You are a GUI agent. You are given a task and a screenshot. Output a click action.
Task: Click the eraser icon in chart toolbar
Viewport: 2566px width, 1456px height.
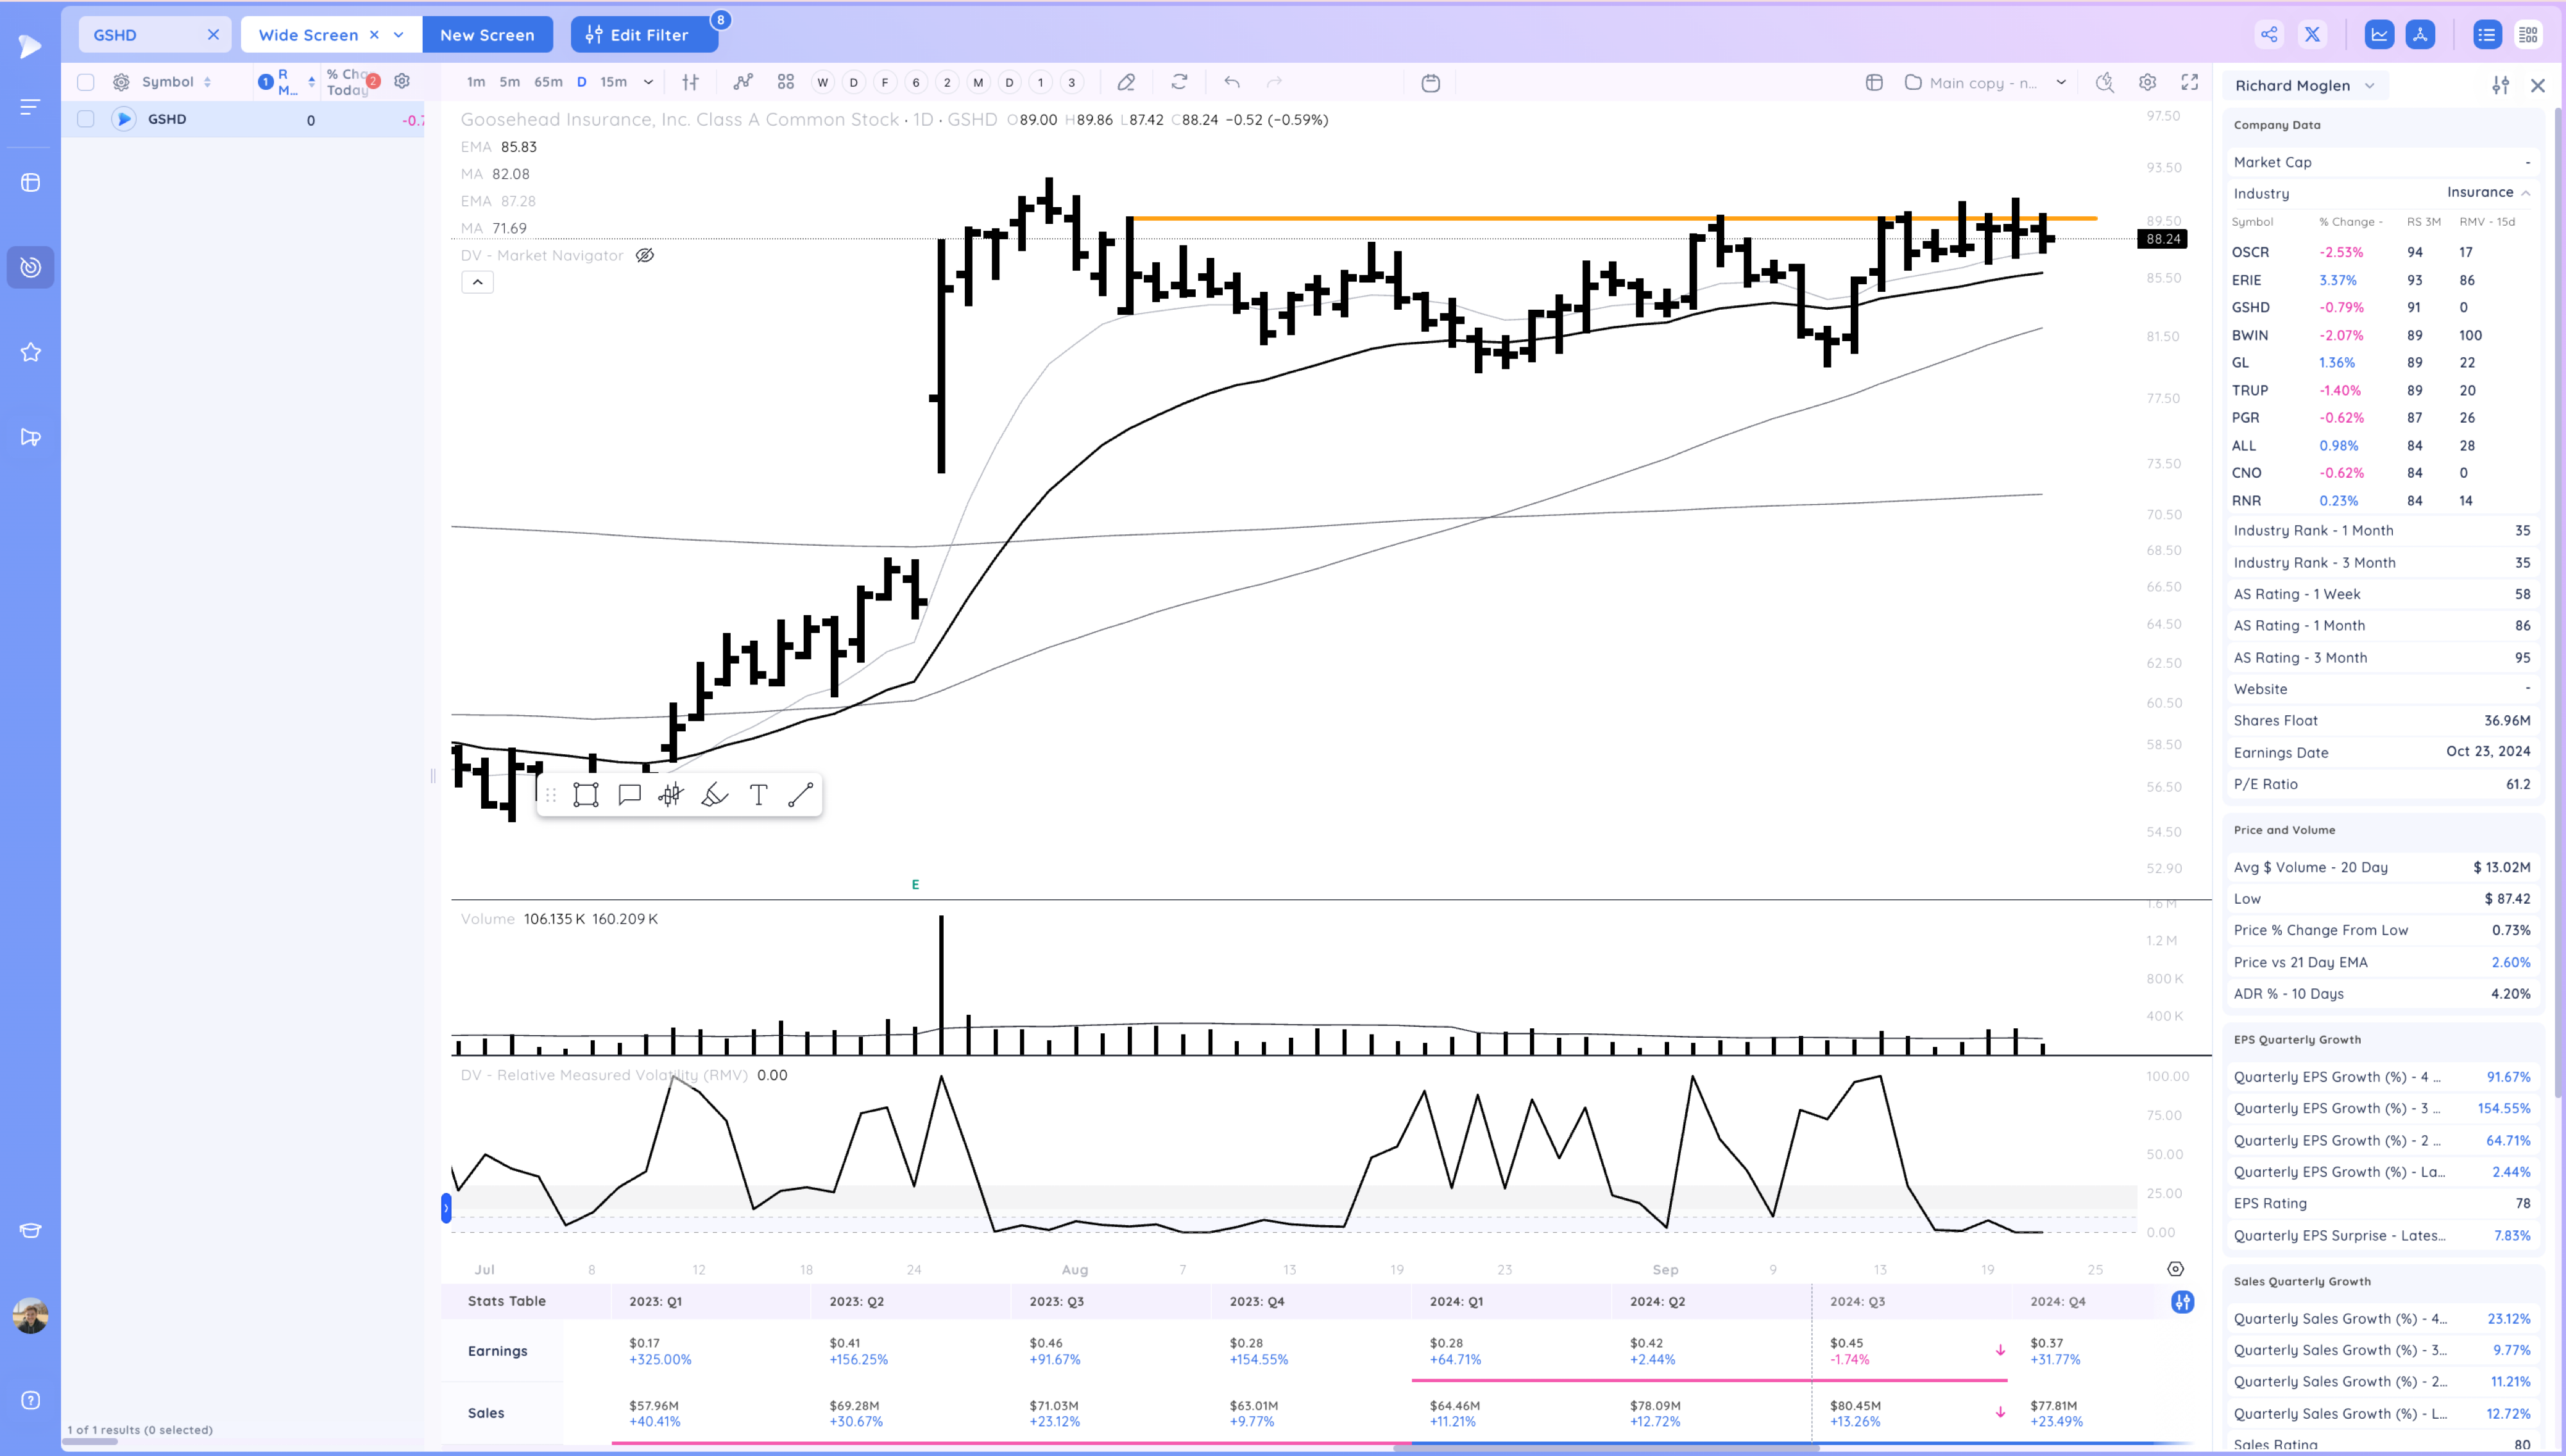[1126, 82]
